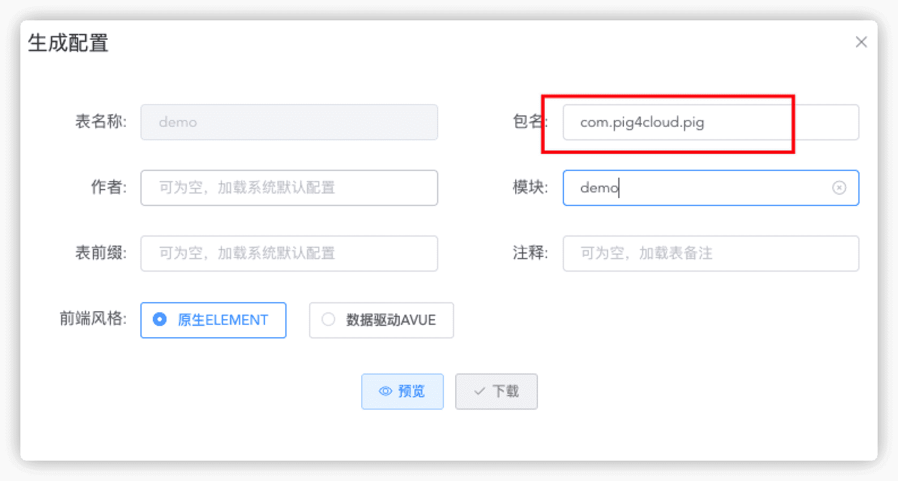Click the disabled 表名称 field showing demo

pyautogui.click(x=289, y=122)
